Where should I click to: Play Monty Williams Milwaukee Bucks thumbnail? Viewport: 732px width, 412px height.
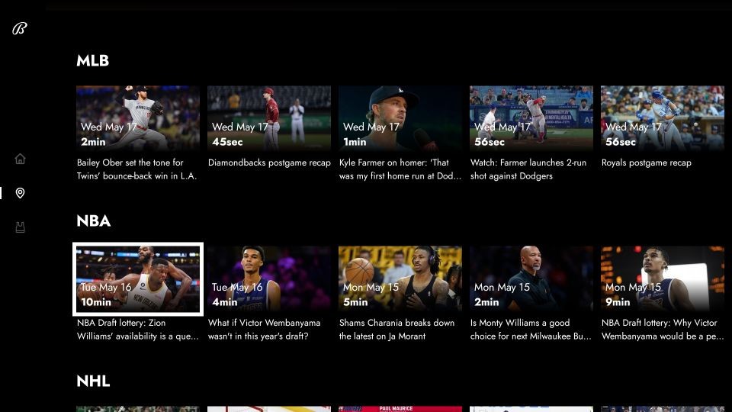[x=531, y=278]
